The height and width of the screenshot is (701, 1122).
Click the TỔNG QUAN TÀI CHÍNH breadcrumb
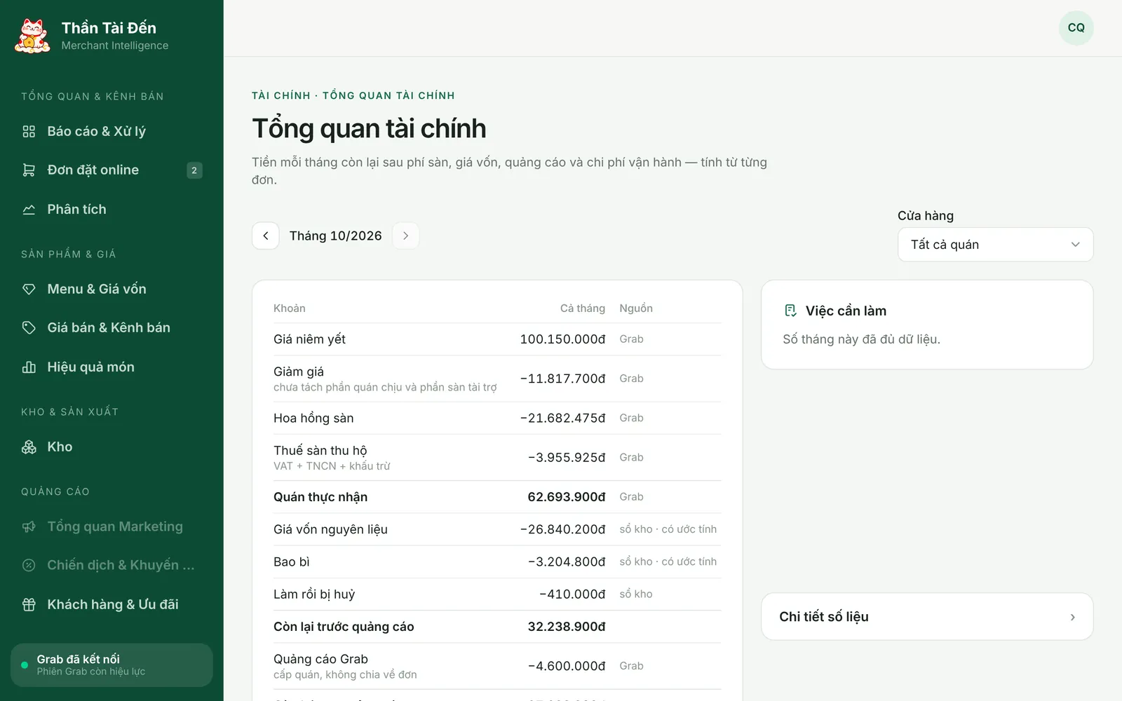pyautogui.click(x=388, y=95)
